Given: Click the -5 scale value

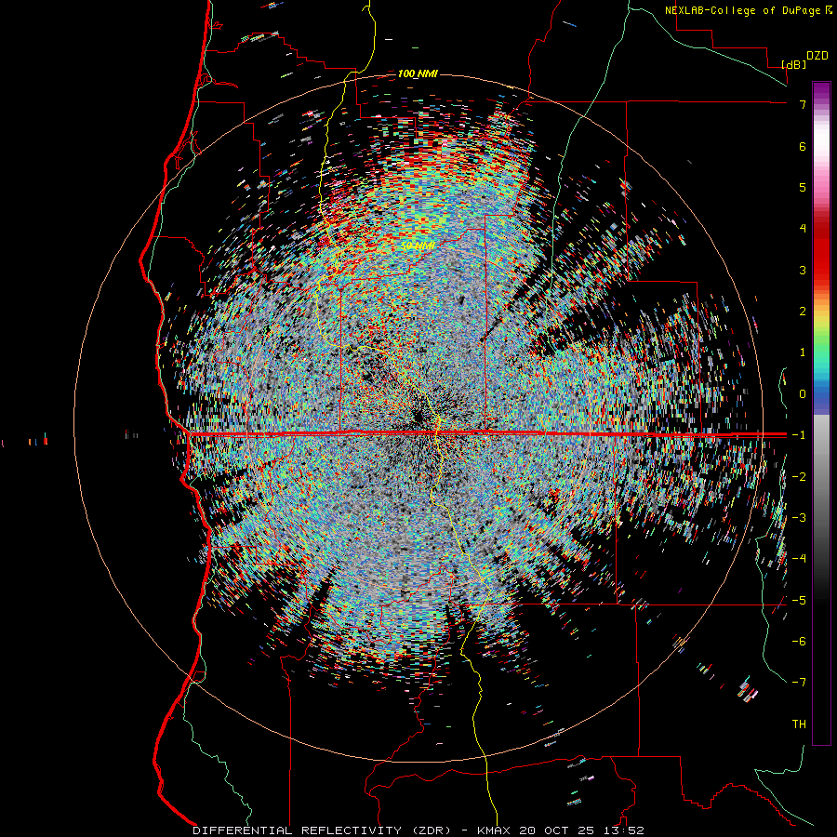Looking at the screenshot, I should pos(799,601).
